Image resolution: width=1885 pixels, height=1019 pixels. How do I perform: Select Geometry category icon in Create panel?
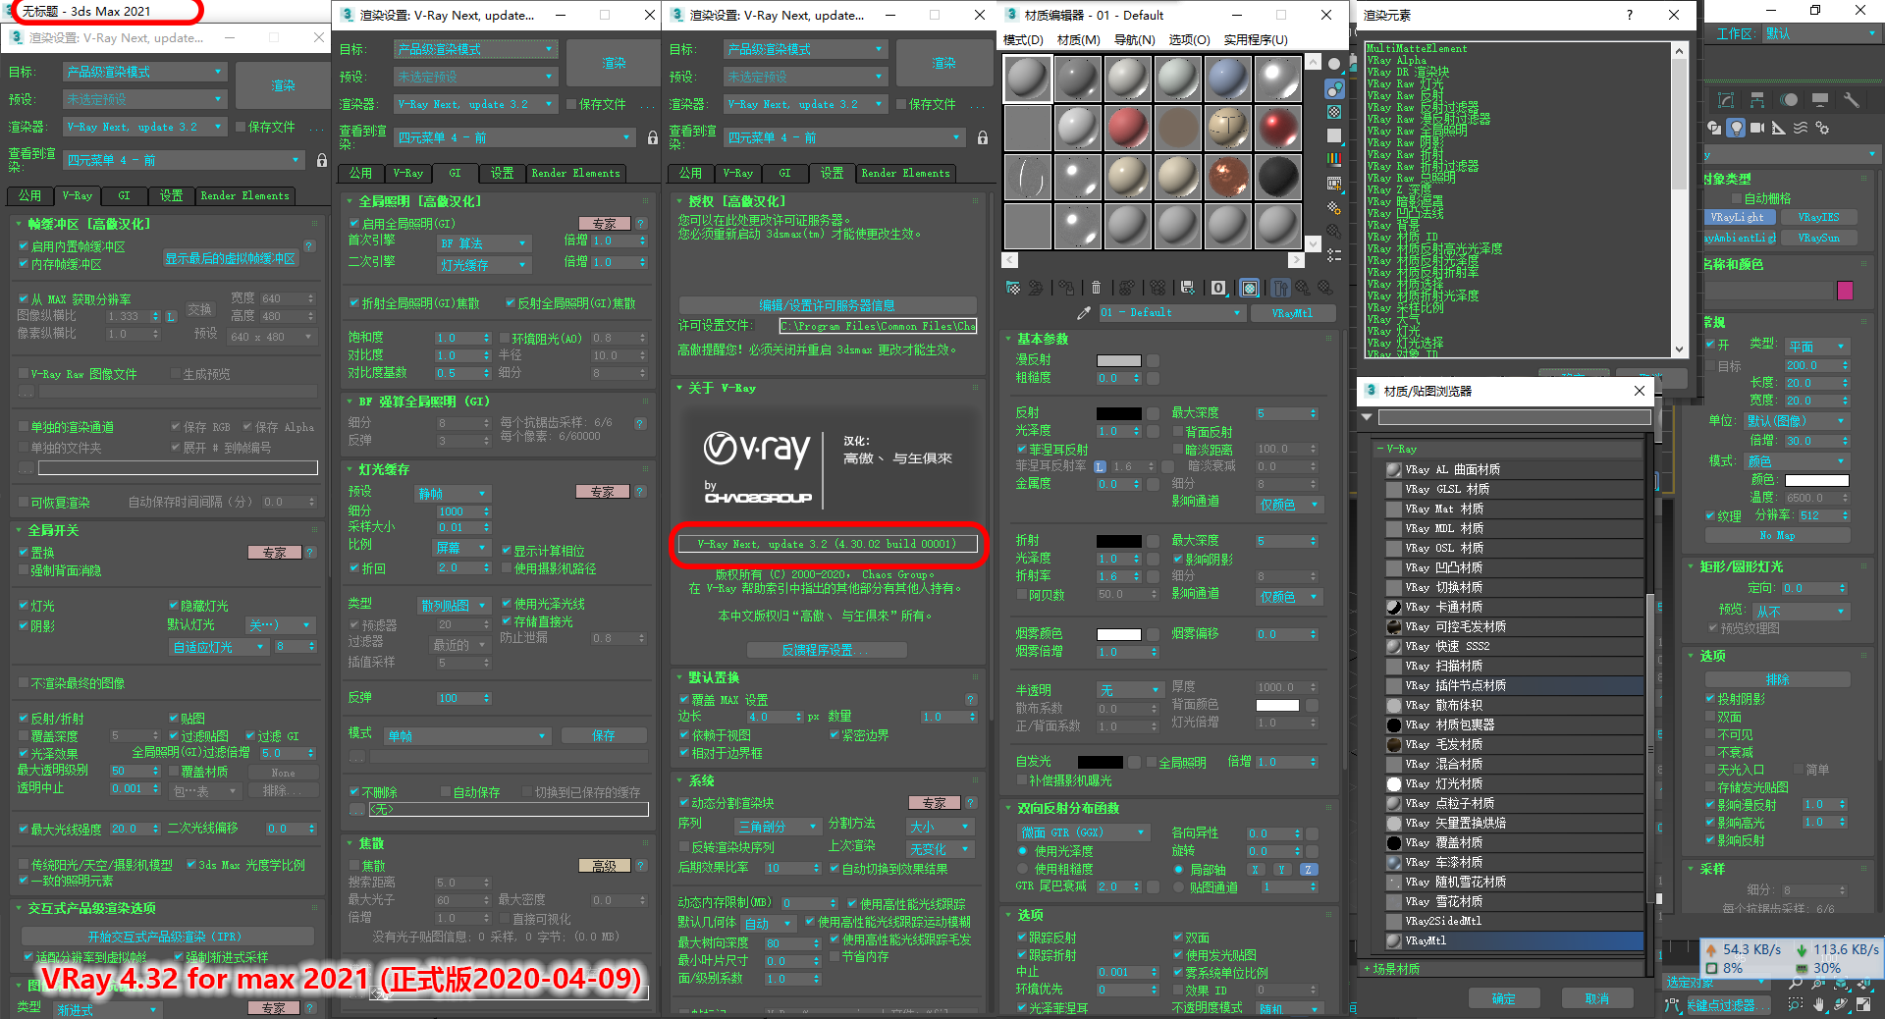coord(1714,128)
